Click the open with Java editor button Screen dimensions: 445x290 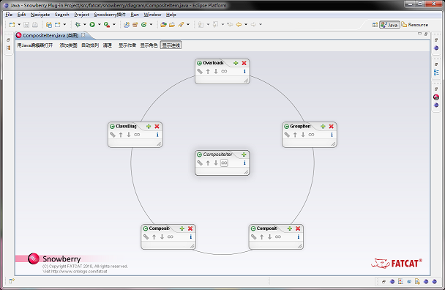pos(35,45)
